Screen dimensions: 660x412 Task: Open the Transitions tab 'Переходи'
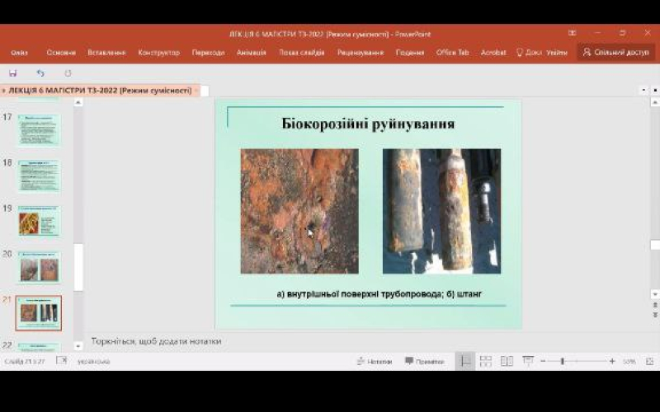[x=208, y=53]
